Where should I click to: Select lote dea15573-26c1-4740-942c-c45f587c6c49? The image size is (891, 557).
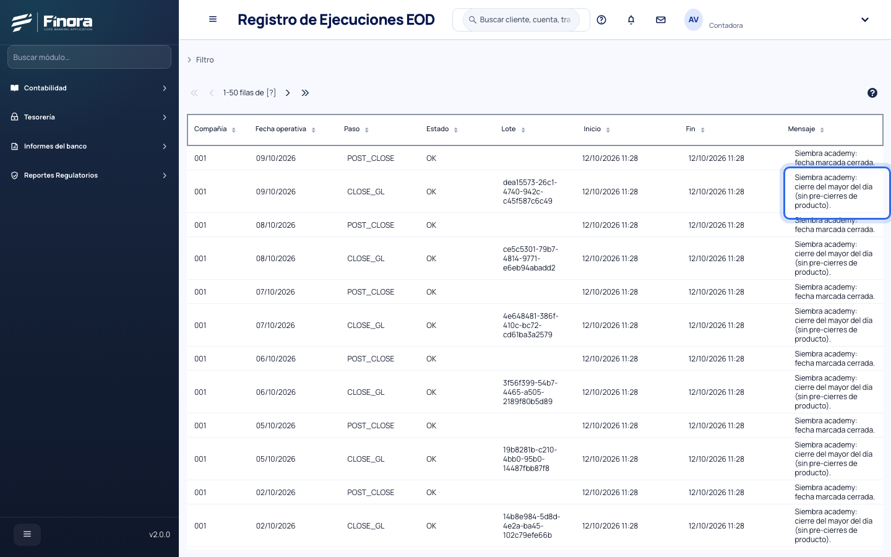530,192
